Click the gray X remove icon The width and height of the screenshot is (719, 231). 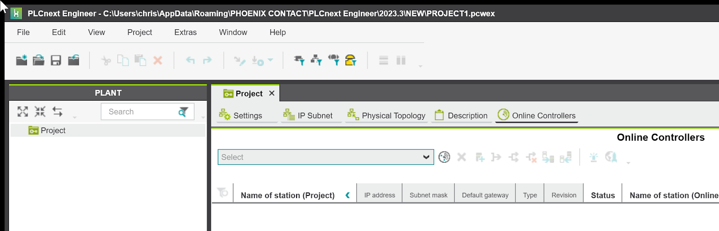(462, 157)
